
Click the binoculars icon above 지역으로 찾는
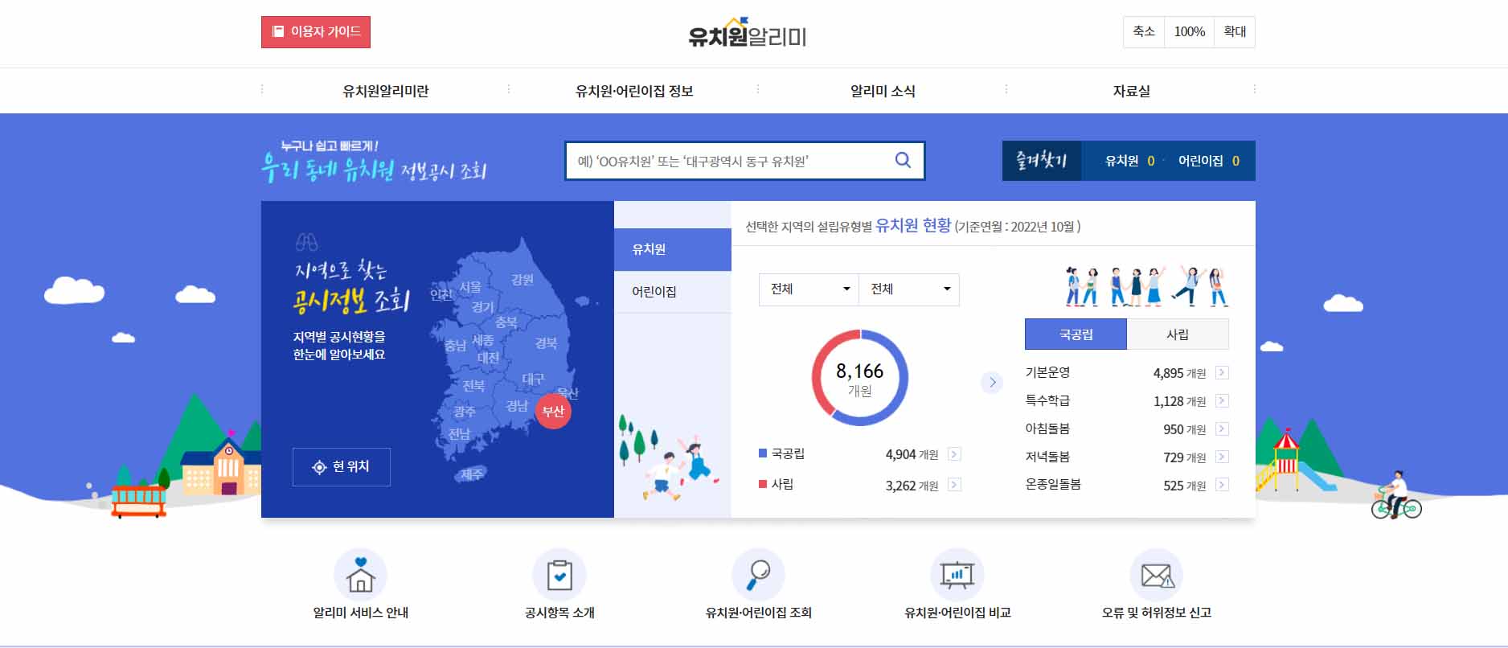[x=306, y=241]
